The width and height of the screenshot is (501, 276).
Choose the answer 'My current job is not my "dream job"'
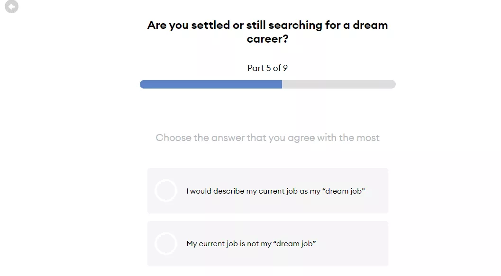pos(268,243)
